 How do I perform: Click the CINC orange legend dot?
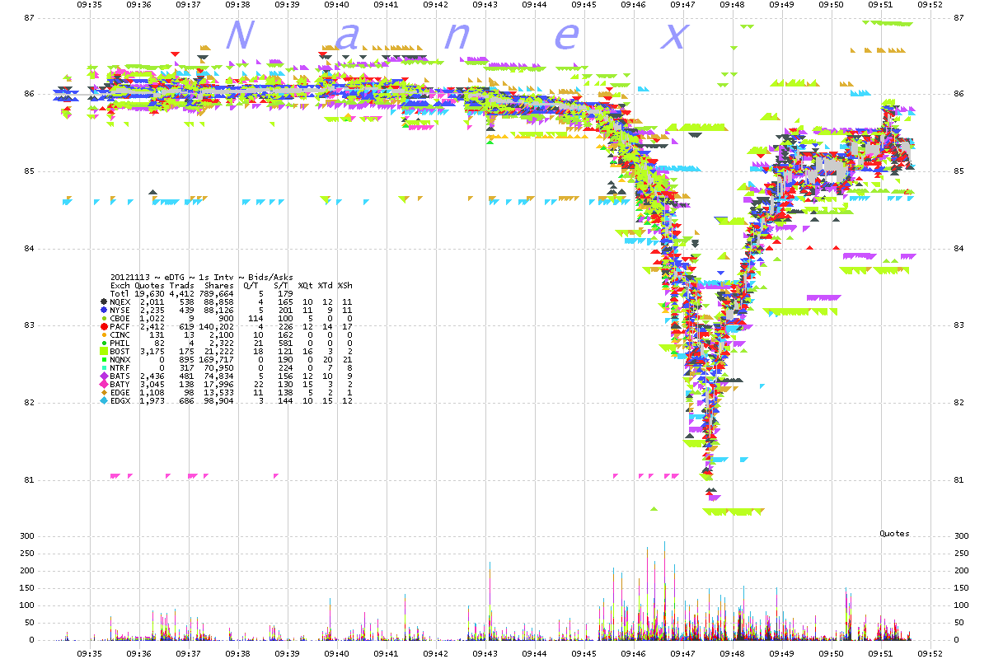point(103,336)
